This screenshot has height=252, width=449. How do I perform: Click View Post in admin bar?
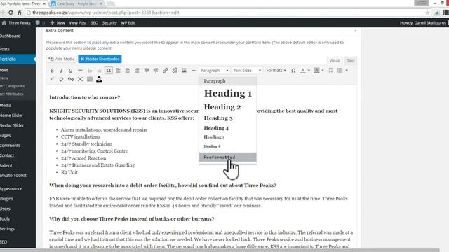pos(78,23)
